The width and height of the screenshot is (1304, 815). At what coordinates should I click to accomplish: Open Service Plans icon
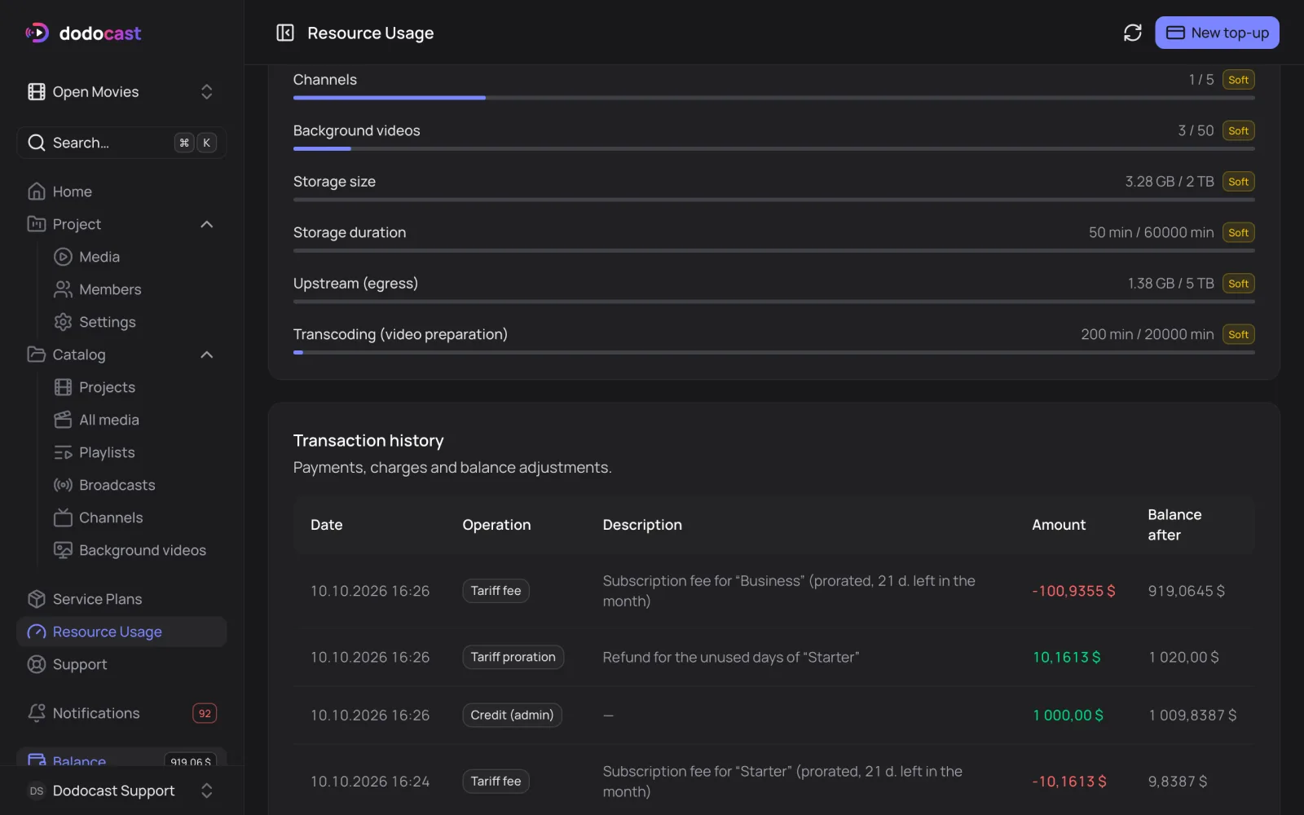click(37, 599)
